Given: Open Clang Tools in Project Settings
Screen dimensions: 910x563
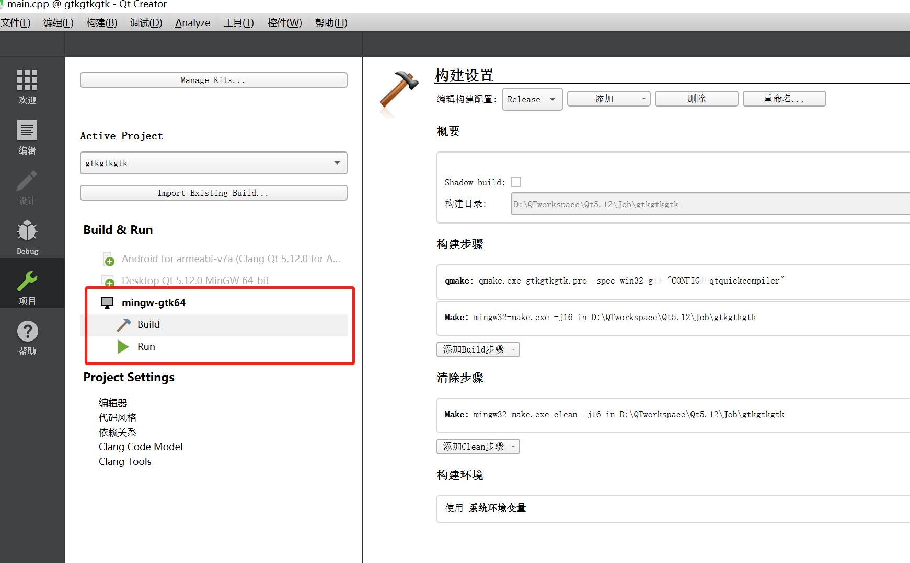Looking at the screenshot, I should coord(125,461).
